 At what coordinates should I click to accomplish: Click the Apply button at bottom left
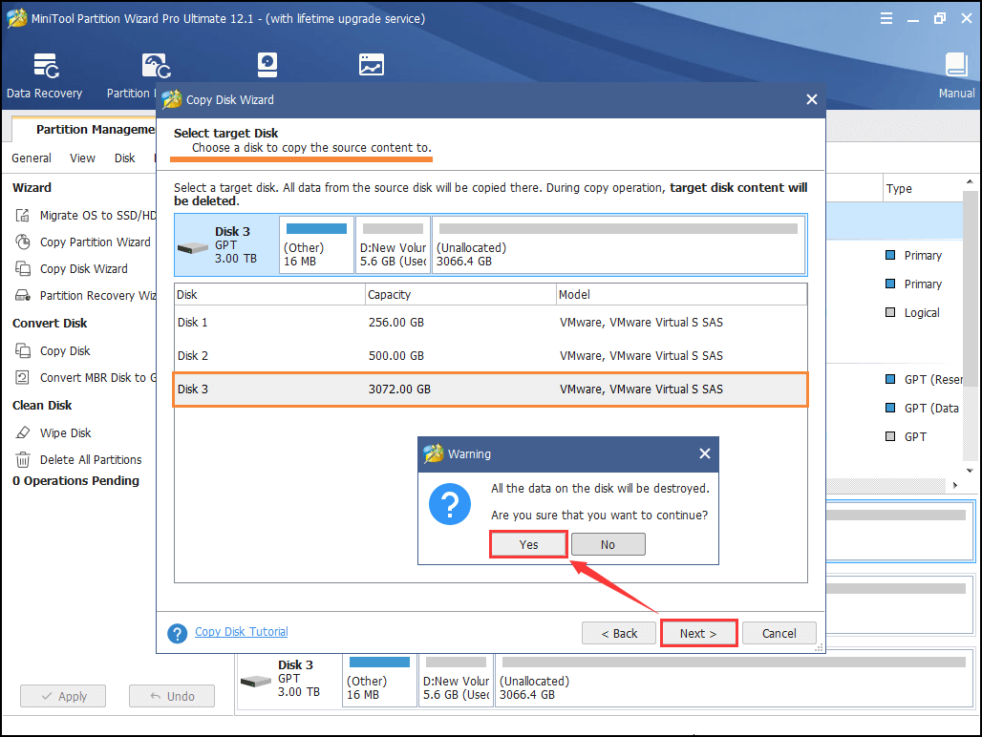click(63, 696)
